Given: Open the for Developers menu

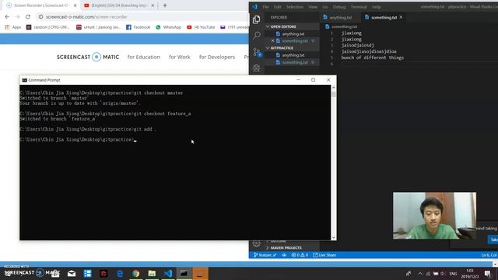Looking at the screenshot, I should 217,57.
